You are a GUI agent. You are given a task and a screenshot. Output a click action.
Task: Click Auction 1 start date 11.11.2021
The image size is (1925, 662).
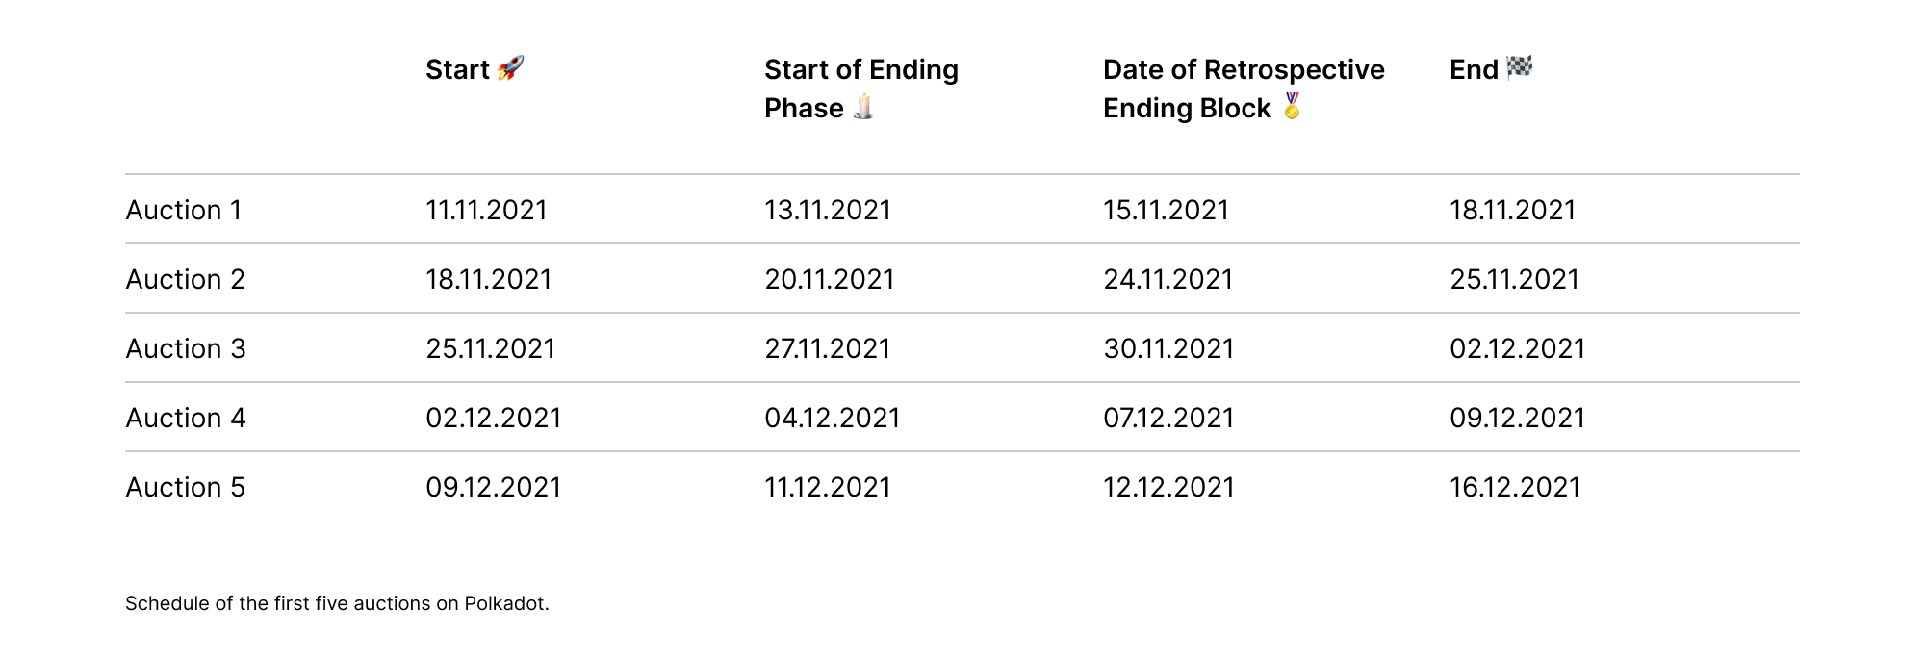tap(486, 210)
